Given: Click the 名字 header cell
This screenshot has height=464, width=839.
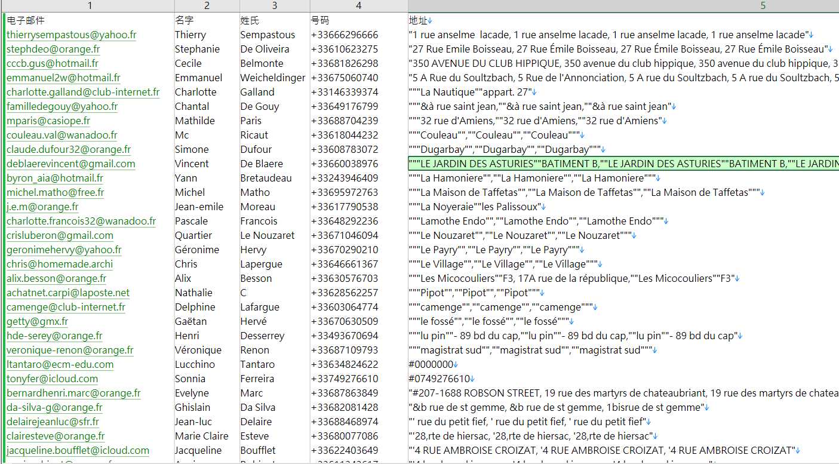Looking at the screenshot, I should pos(185,20).
